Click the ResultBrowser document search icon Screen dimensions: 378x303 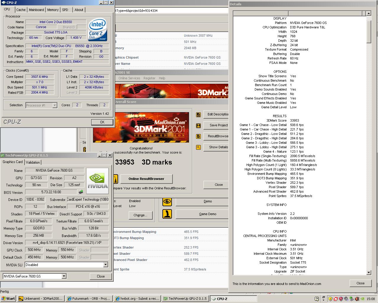pyautogui.click(x=198, y=136)
